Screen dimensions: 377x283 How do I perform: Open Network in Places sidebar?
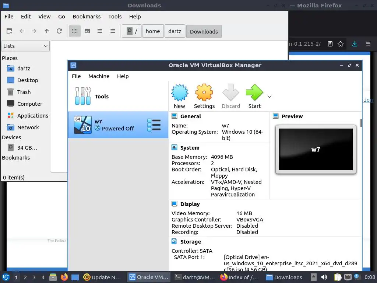pyautogui.click(x=23, y=127)
